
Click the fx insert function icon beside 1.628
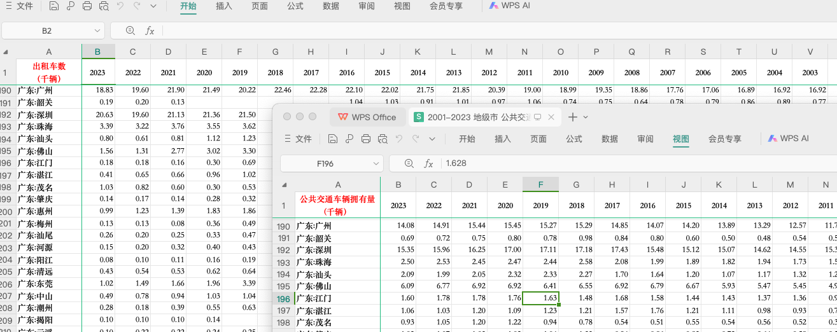pyautogui.click(x=429, y=163)
